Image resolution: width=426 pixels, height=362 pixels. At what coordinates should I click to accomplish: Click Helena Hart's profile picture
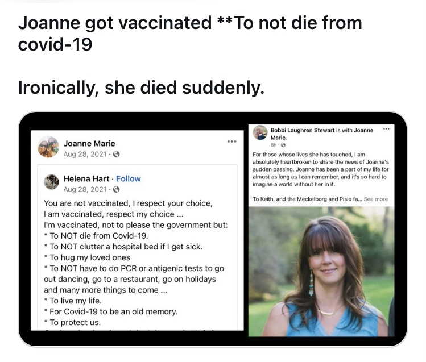pos(52,182)
